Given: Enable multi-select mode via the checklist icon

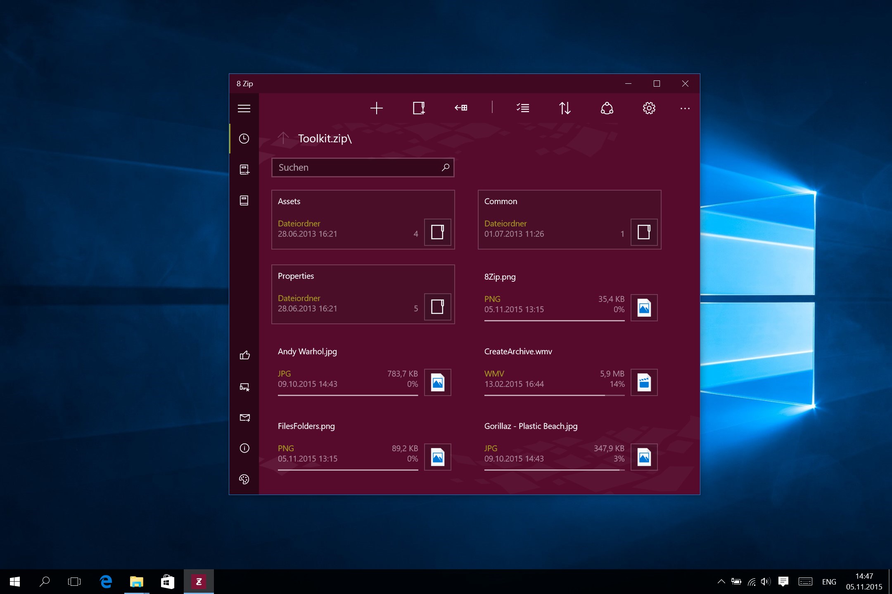Looking at the screenshot, I should pyautogui.click(x=522, y=108).
